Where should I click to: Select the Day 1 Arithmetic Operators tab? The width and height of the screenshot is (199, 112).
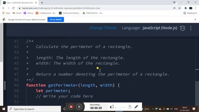point(20,2)
